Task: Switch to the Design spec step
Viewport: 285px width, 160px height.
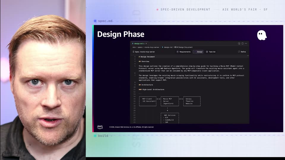Action: pos(198,52)
